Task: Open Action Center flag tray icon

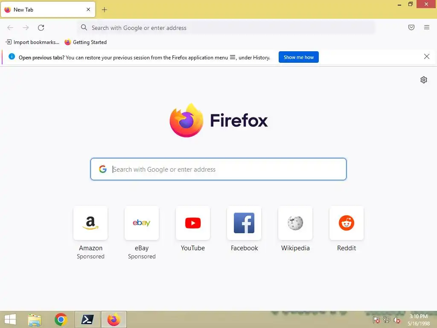Action: tap(376, 320)
